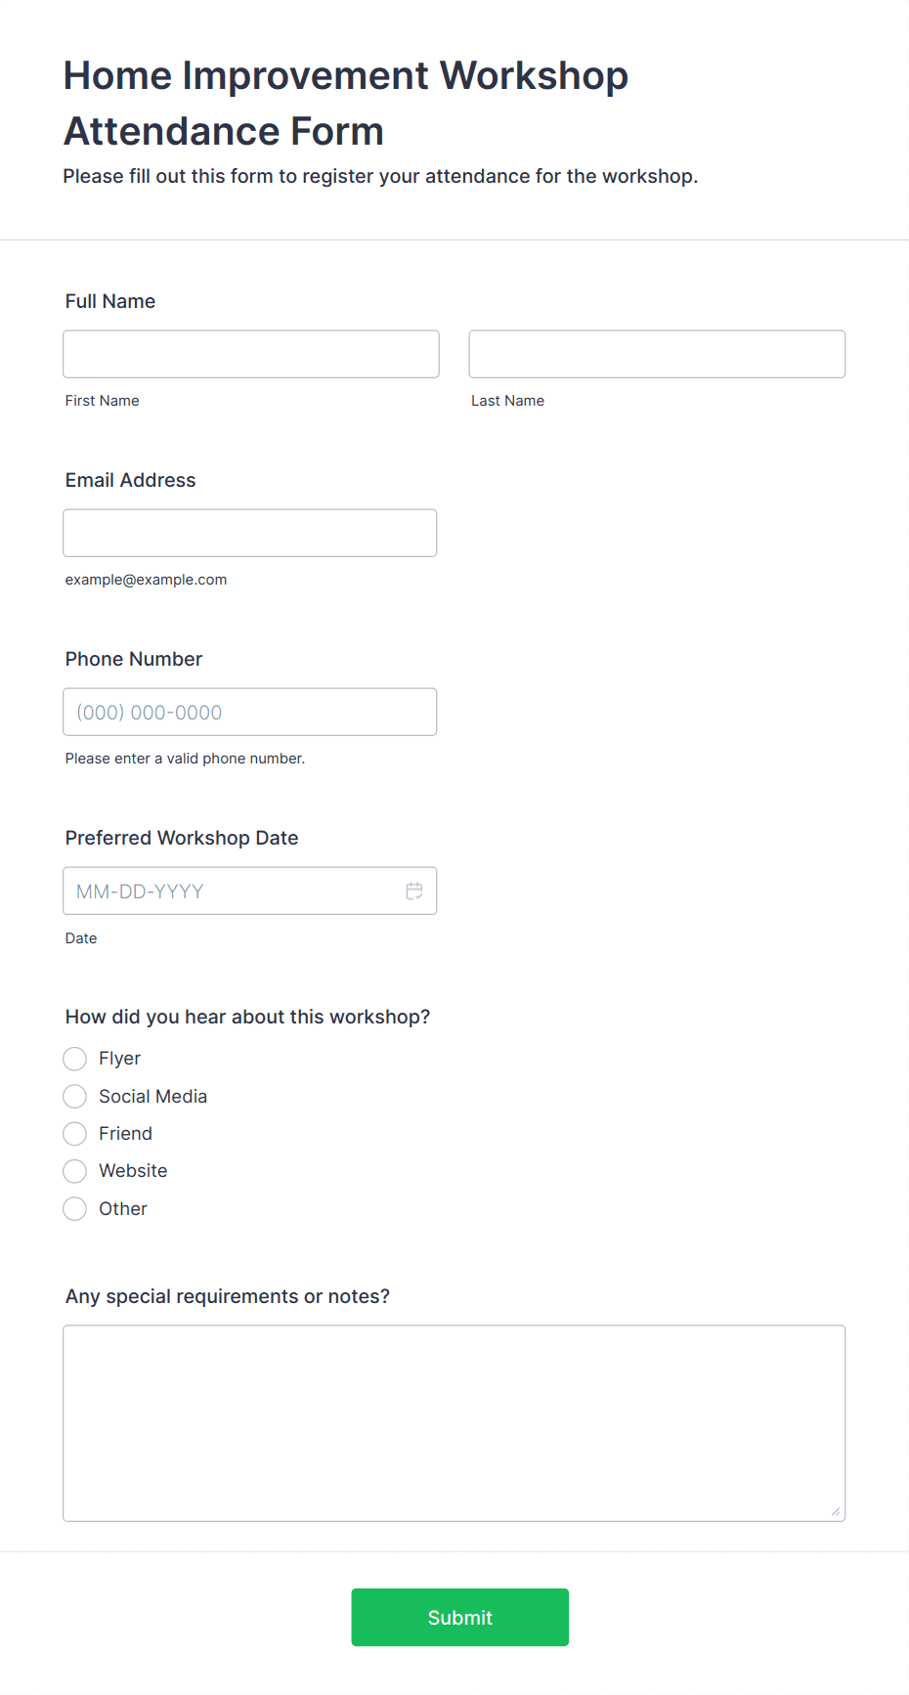Focus the First Name input field

point(251,354)
